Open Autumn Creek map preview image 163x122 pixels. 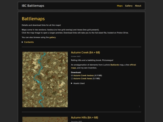(x=45, y=80)
